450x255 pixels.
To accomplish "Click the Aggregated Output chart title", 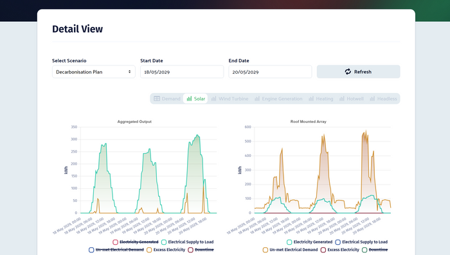I will point(134,122).
